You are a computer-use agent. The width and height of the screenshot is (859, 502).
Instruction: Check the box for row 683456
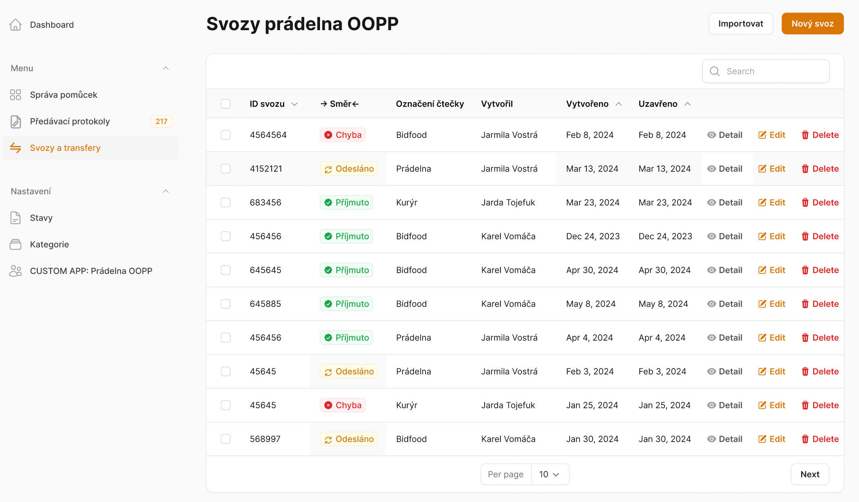tap(225, 202)
